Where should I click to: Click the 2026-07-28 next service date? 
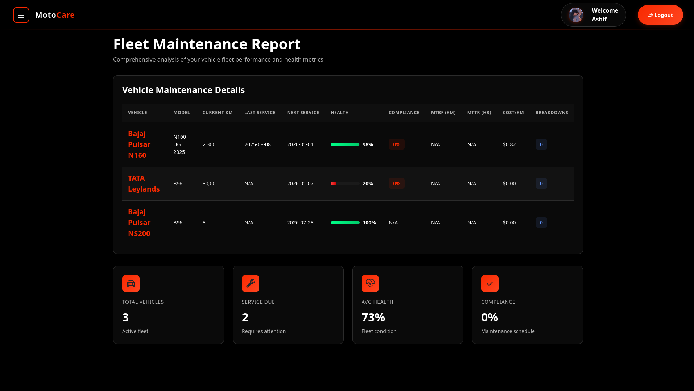click(x=300, y=223)
